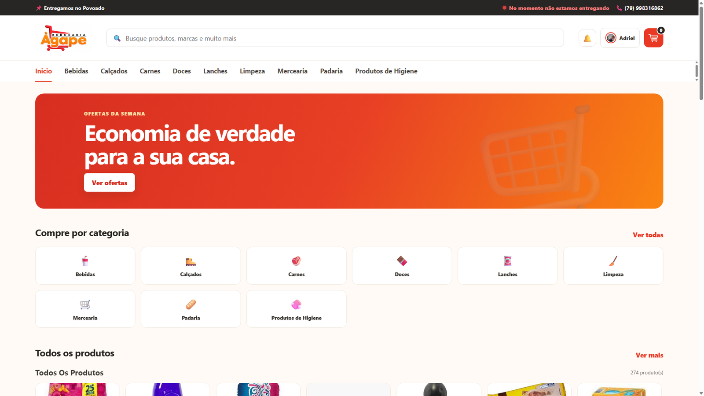Focus the product search input field
This screenshot has height=396, width=704.
click(x=335, y=38)
